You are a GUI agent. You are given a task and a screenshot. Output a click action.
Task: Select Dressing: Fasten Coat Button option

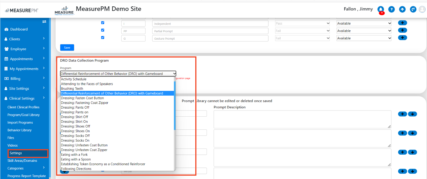(x=117, y=98)
